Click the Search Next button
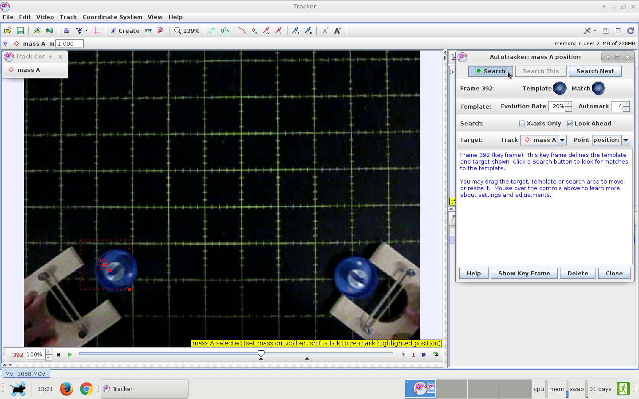639x399 pixels. coord(595,71)
